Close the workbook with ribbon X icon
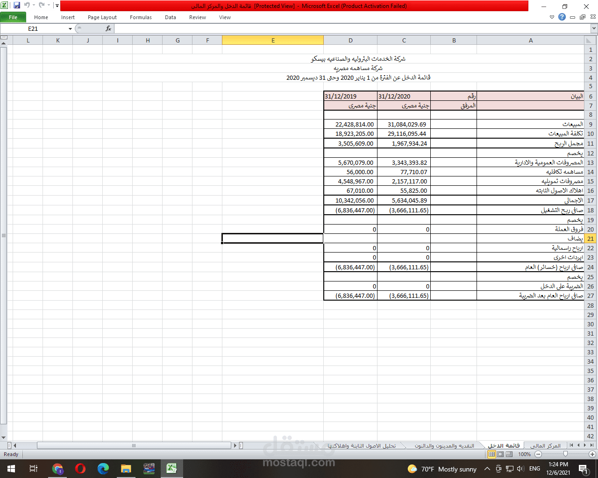 [593, 17]
